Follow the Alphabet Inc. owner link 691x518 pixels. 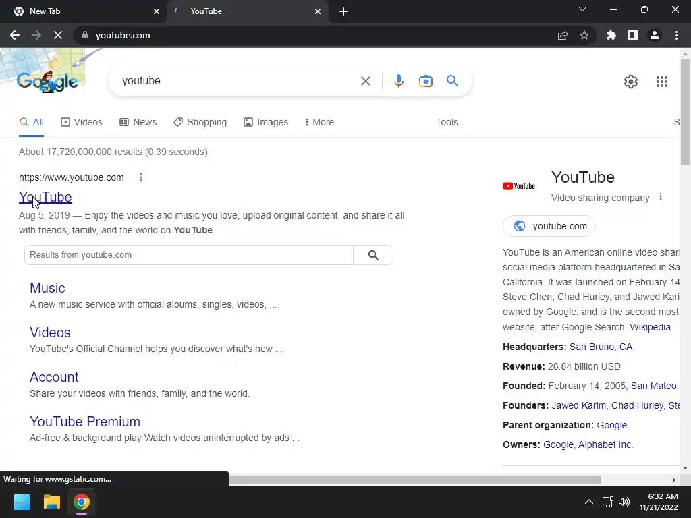605,444
